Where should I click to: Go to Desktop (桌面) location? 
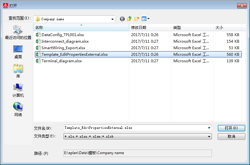pyautogui.click(x=18, y=52)
